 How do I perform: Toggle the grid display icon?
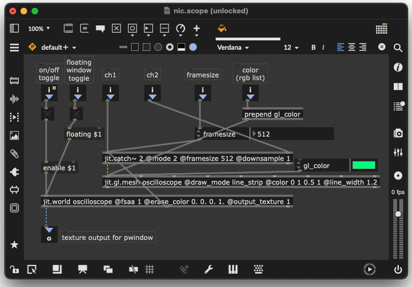tap(149, 269)
